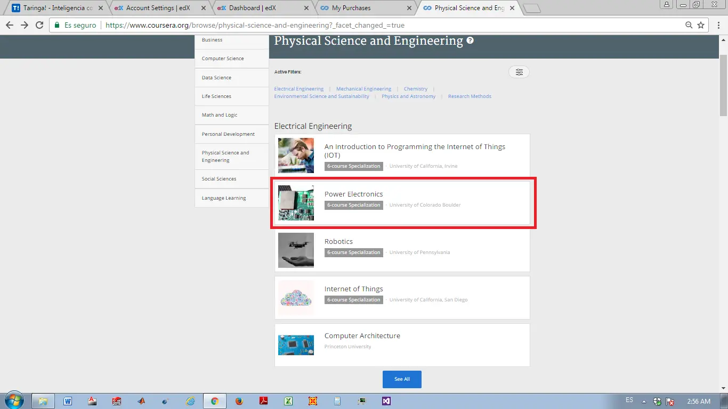Open the filter settings sliders button
This screenshot has width=728, height=409.
[x=519, y=72]
